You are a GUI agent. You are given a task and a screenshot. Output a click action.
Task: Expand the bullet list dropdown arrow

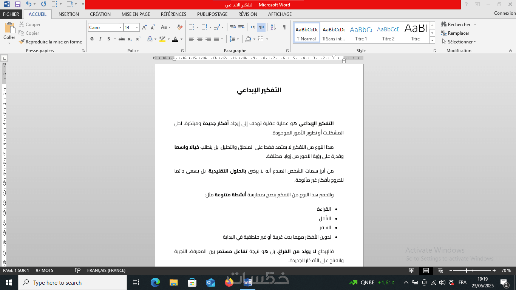coord(198,27)
